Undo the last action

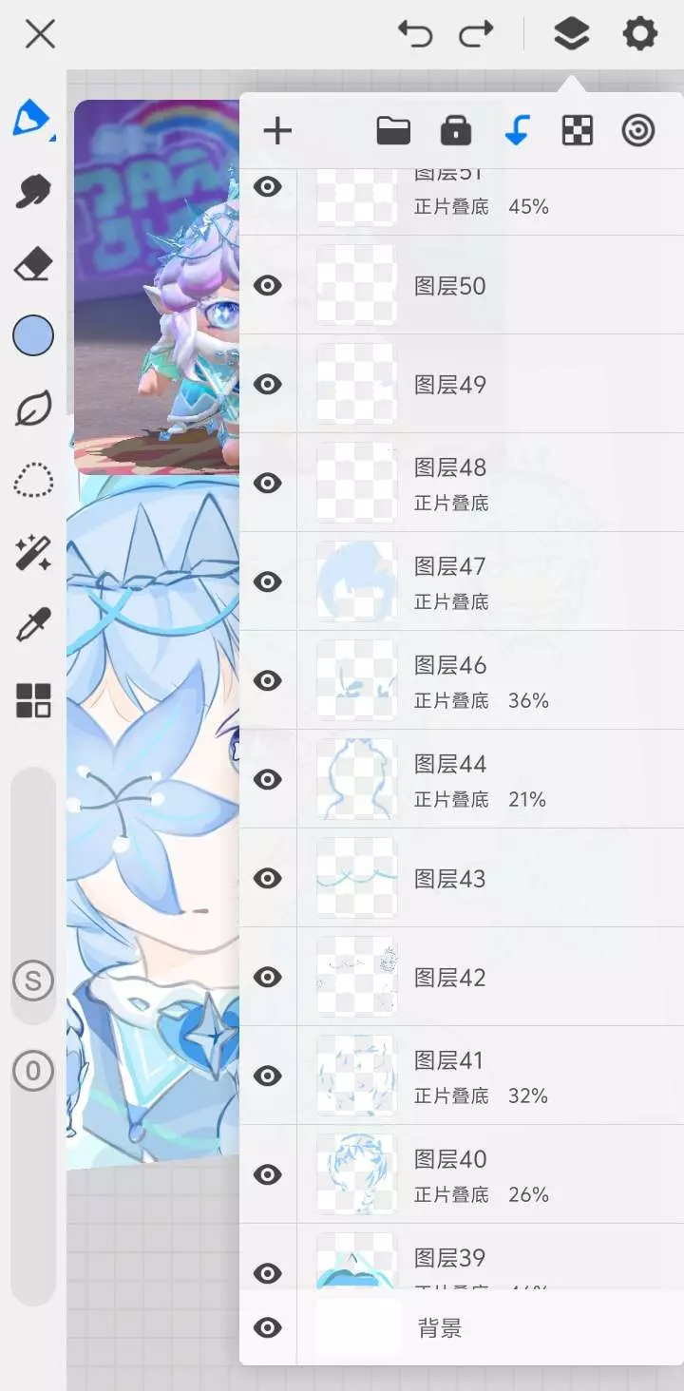415,35
